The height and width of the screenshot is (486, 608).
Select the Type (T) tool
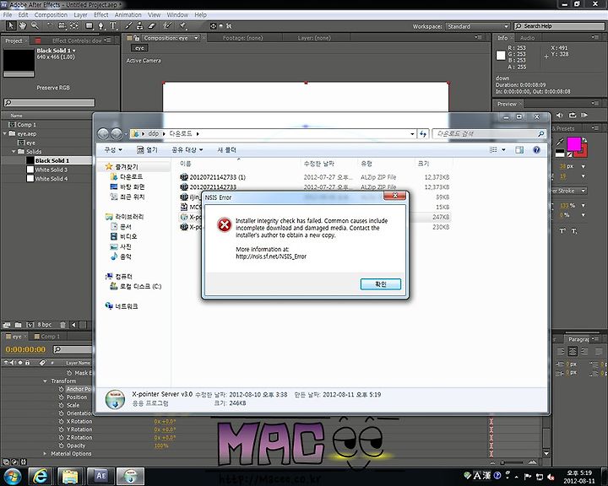(x=113, y=25)
